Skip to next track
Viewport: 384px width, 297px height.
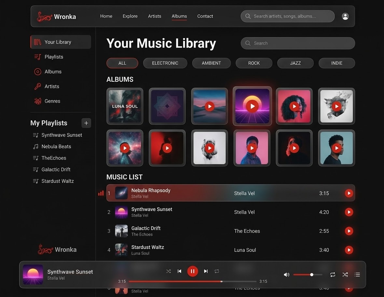click(206, 271)
